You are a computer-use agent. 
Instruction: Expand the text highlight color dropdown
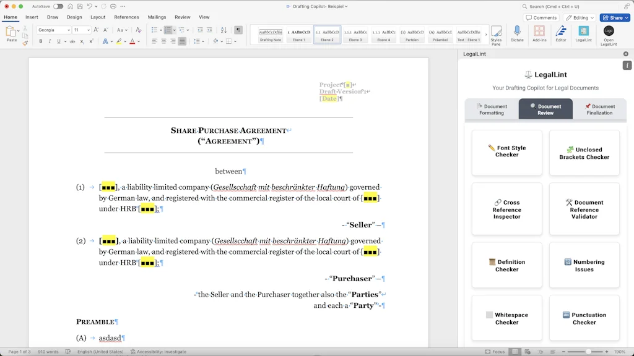(x=126, y=41)
